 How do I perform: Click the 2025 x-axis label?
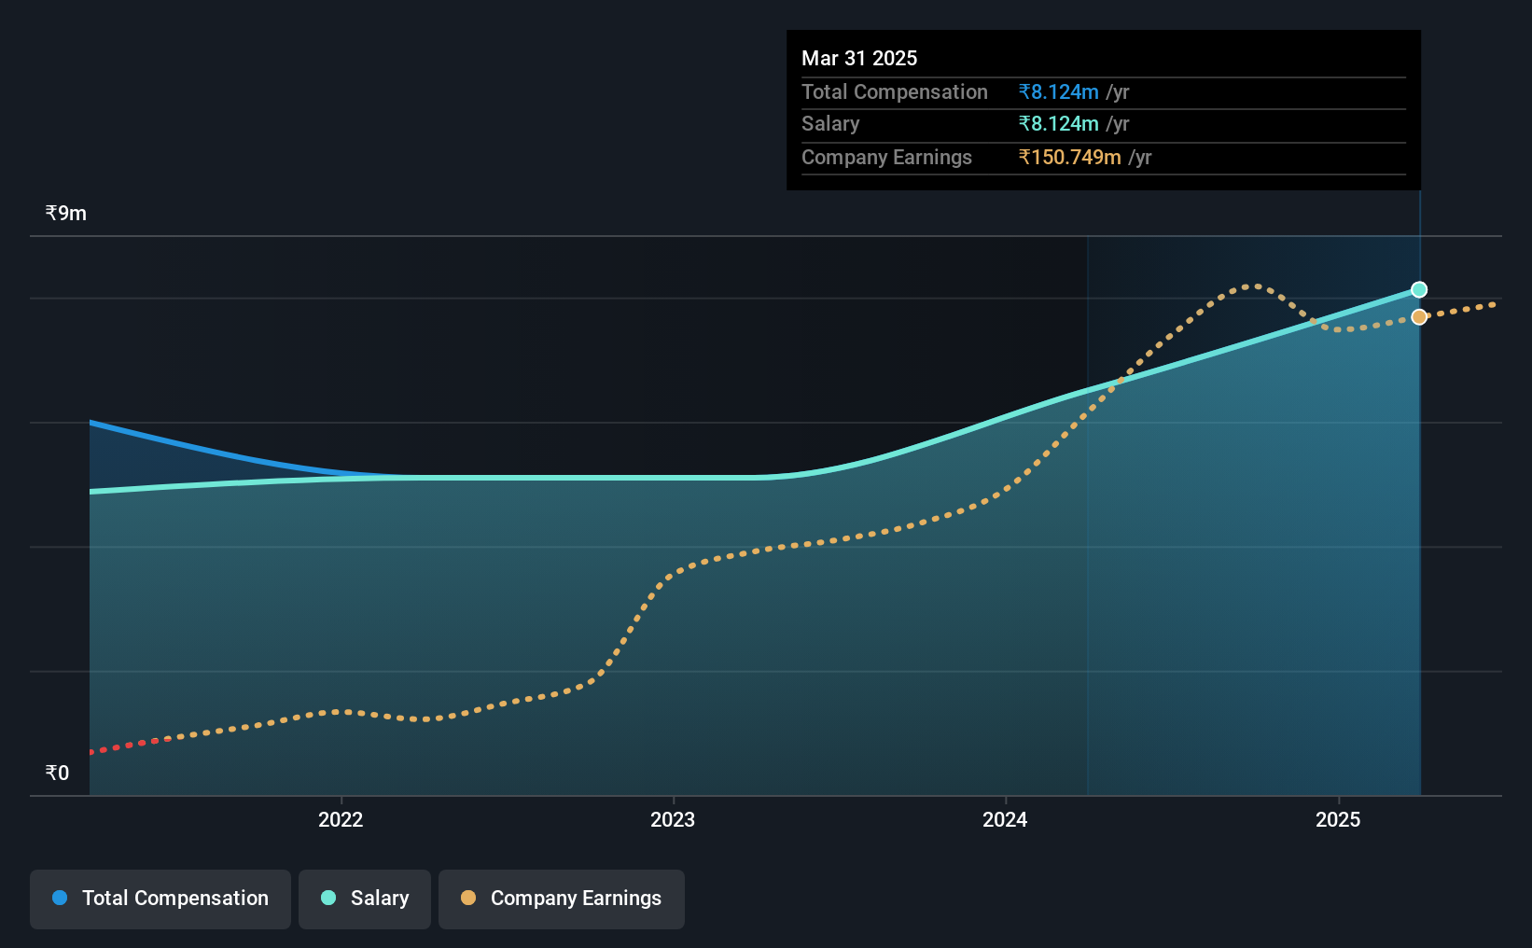point(1338,819)
